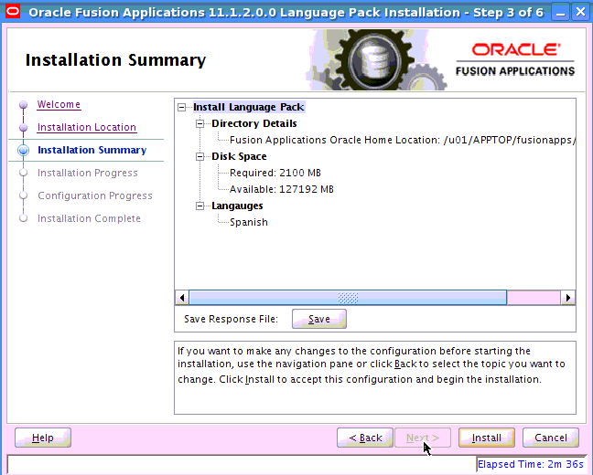
Task: Go back with the Back button
Action: (365, 438)
